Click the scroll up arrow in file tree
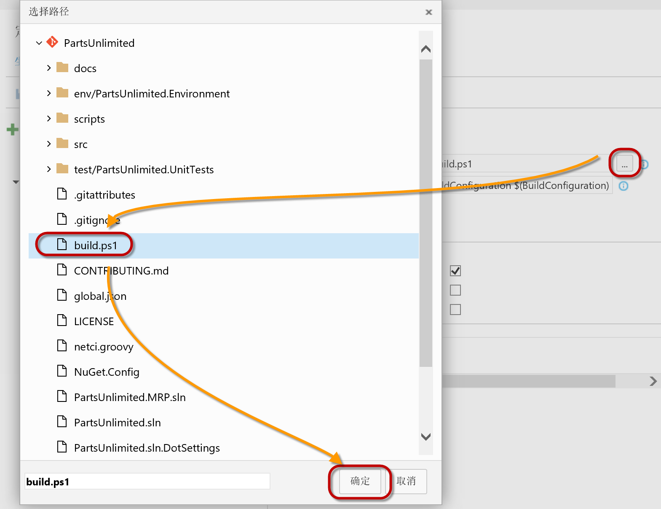 426,49
